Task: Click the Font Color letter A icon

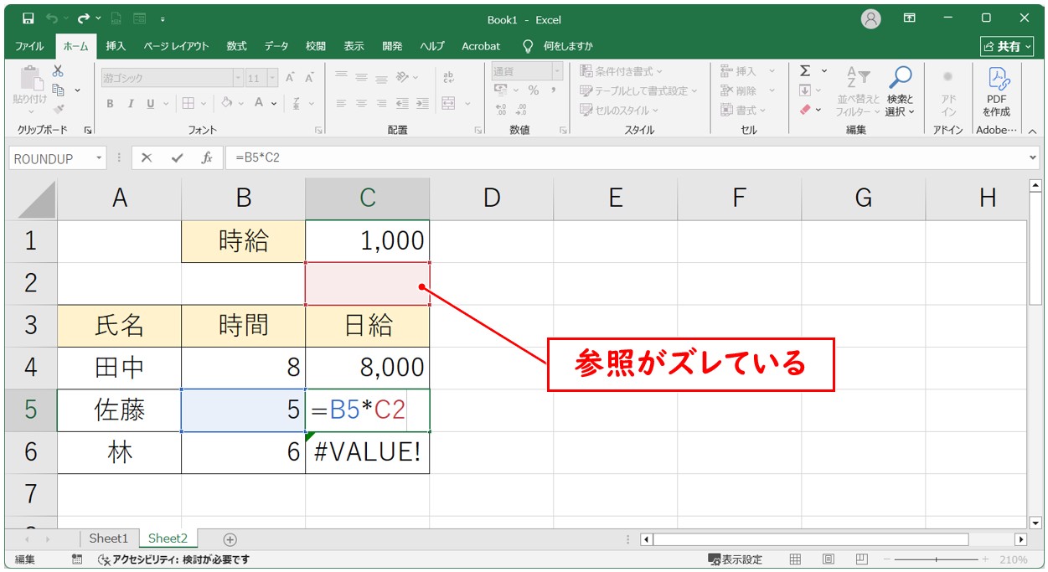Action: pos(259,103)
